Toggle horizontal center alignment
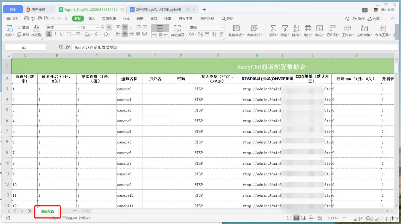401x224 pixels. pos(125,34)
